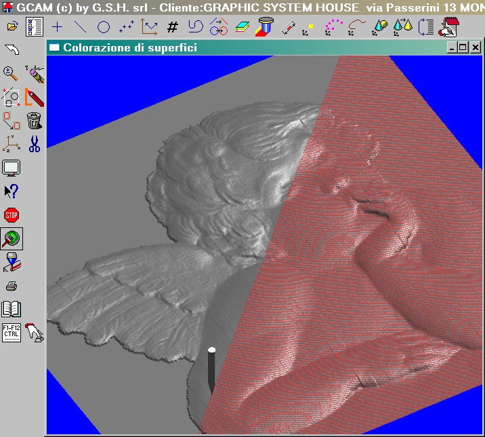
Task: Click the yellow point coordinate icon
Action: (x=308, y=30)
